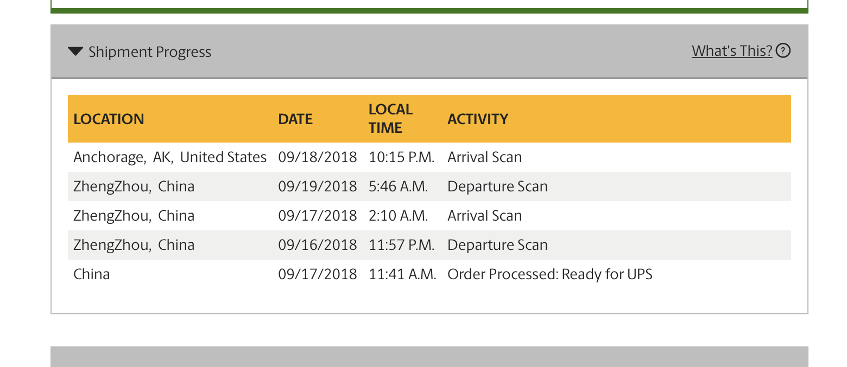Click the 10:15 P.M. time cell
This screenshot has height=367, width=847.
[x=402, y=157]
